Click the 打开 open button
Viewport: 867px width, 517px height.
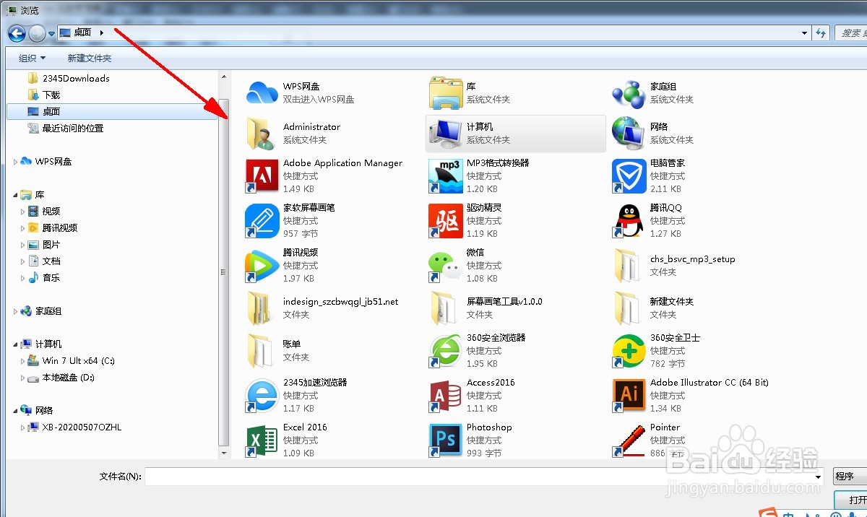pos(851,500)
